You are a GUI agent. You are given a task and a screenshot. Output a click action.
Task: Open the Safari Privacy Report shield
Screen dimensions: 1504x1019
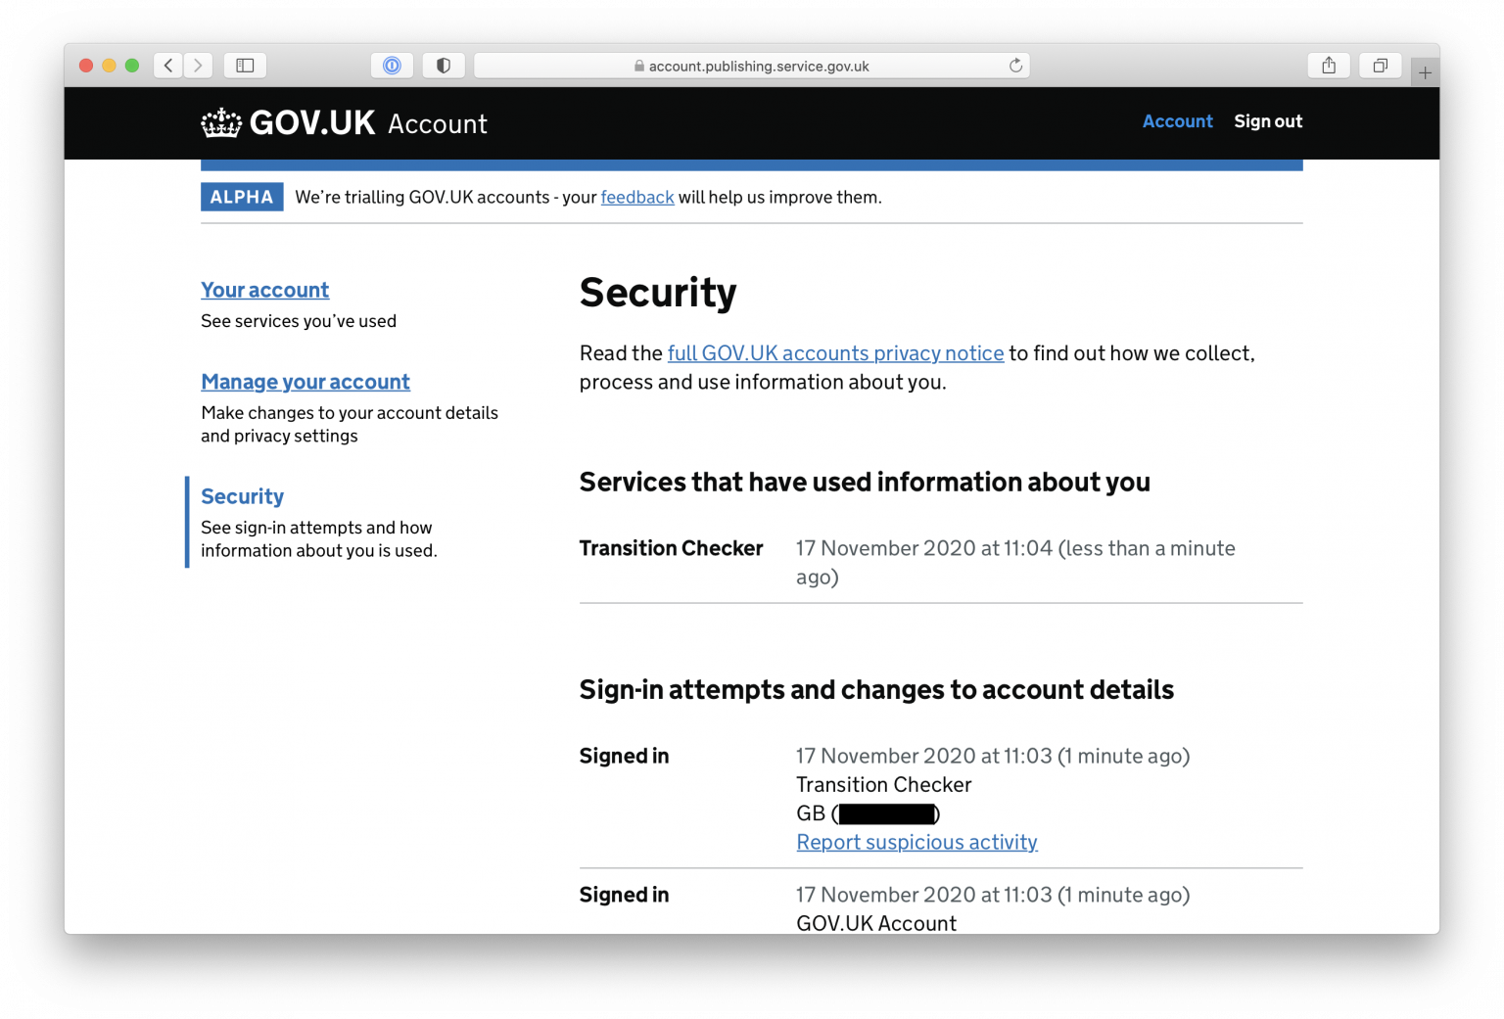point(444,65)
